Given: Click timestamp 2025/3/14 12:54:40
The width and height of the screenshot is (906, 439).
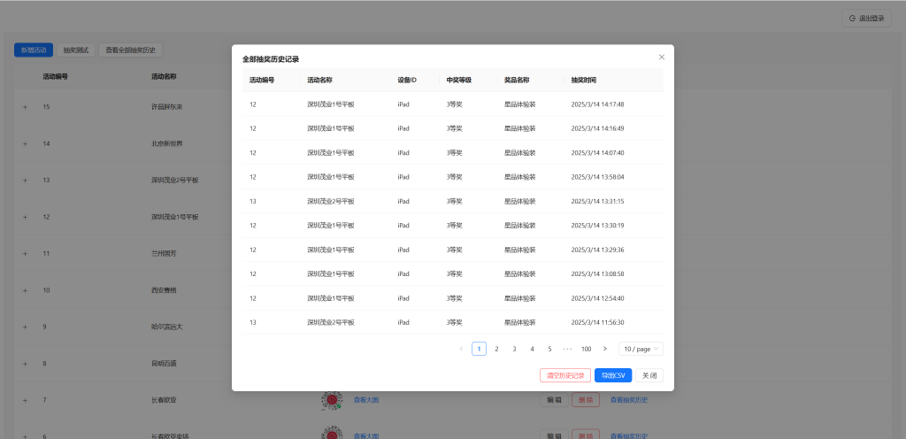Looking at the screenshot, I should tap(597, 298).
